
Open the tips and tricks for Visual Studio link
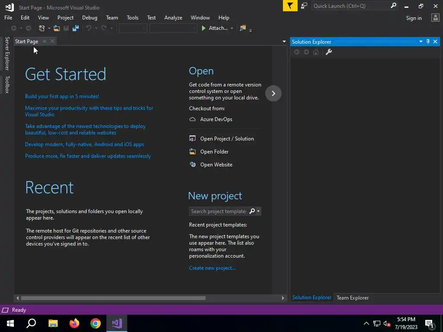[89, 111]
